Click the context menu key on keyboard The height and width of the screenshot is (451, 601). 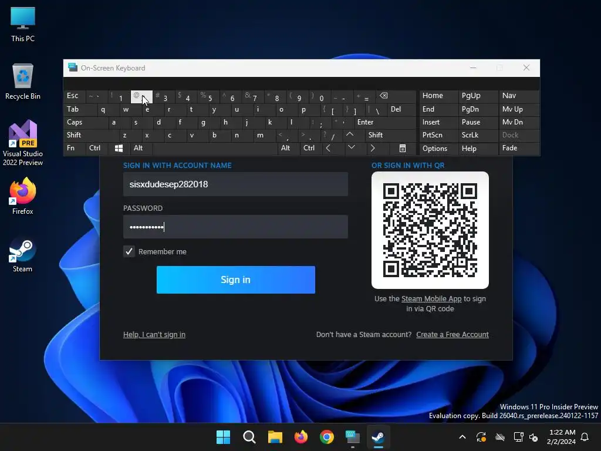tap(403, 149)
